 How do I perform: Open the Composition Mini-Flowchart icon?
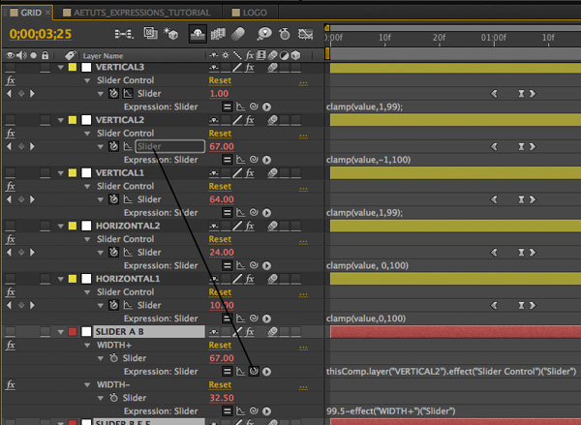[124, 34]
